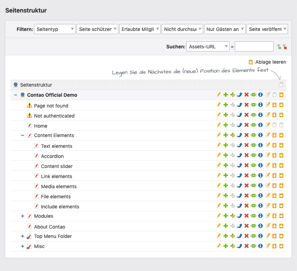Reset the search filter

pos(284,47)
